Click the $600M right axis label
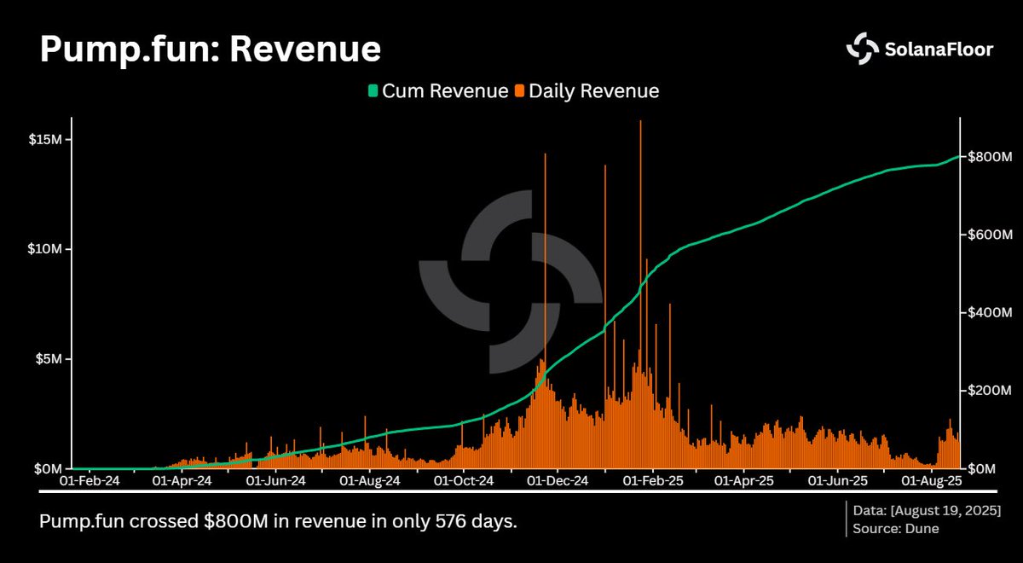The image size is (1023, 563). point(988,235)
